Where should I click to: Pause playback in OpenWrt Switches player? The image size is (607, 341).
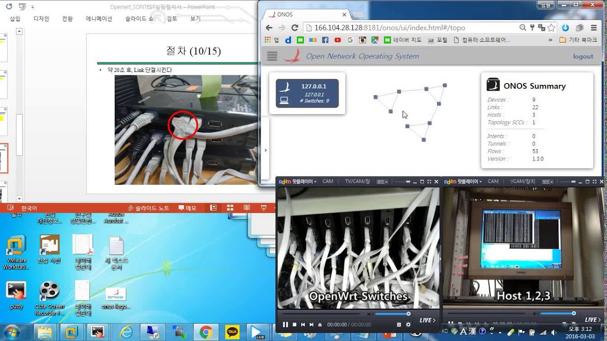285,324
